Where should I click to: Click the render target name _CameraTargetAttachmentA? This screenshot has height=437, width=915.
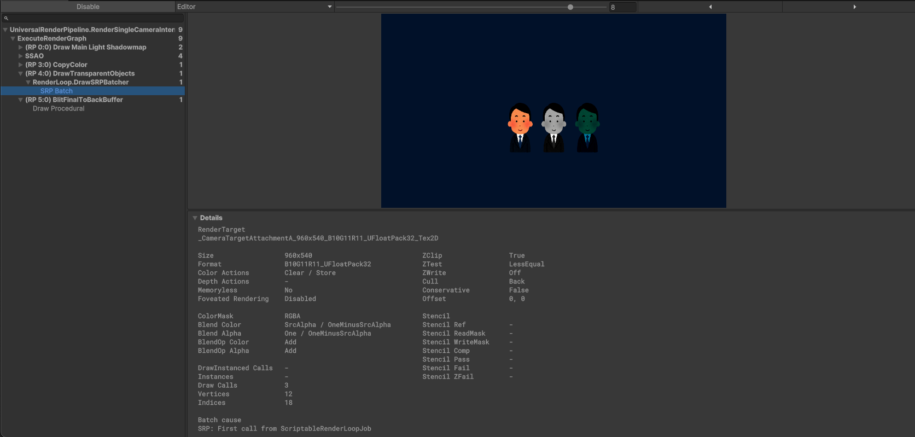[318, 238]
